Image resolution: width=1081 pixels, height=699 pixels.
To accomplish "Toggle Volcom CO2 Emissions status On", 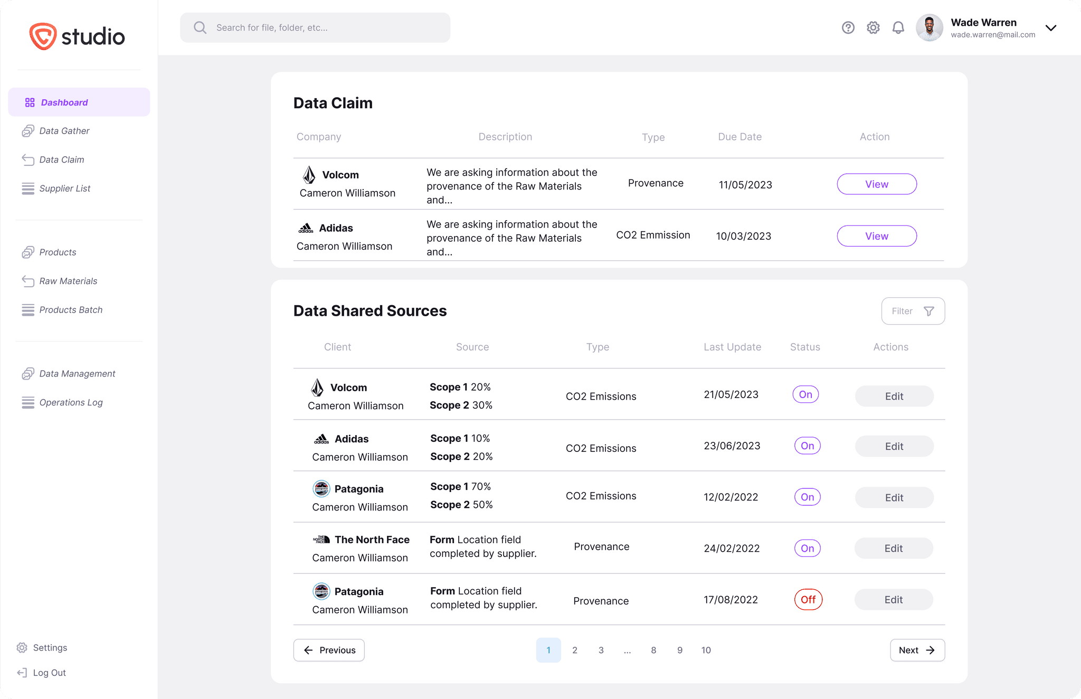I will click(x=805, y=394).
